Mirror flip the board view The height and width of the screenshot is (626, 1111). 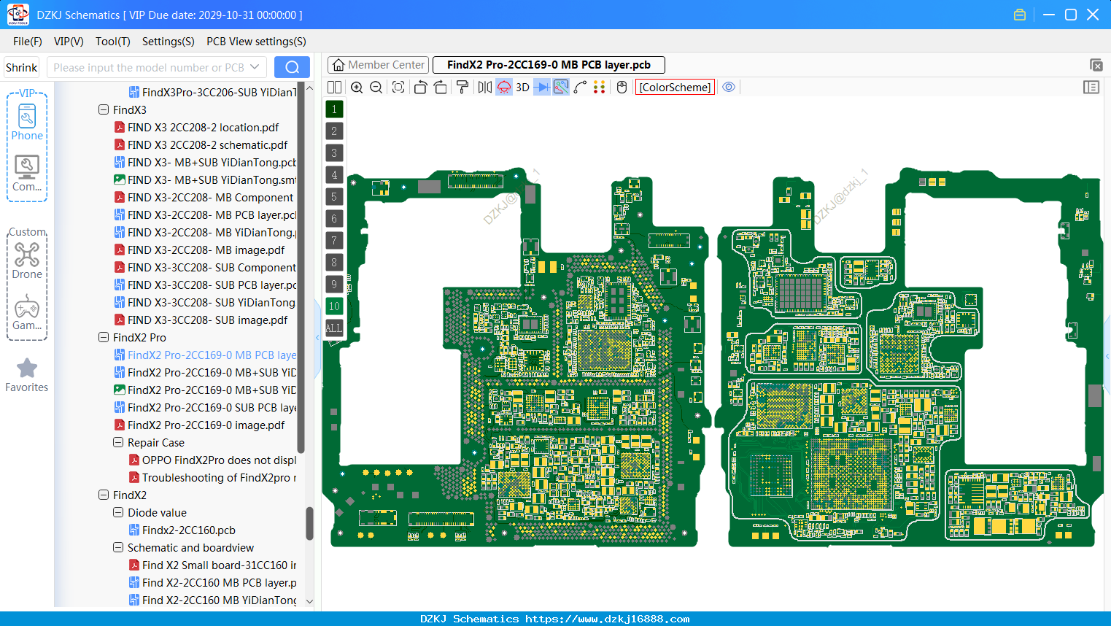tap(484, 88)
